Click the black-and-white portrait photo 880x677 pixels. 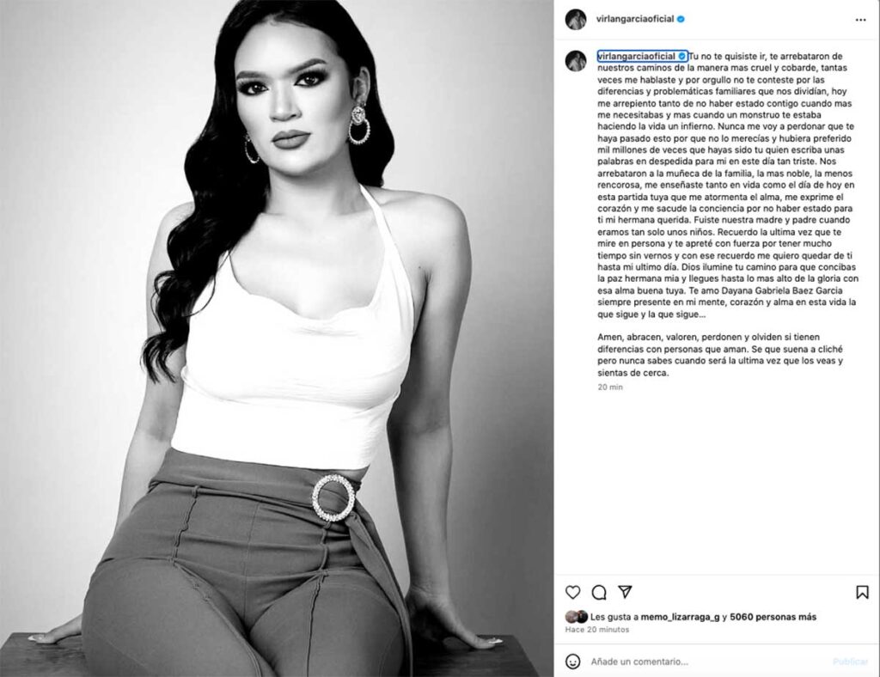click(x=277, y=338)
